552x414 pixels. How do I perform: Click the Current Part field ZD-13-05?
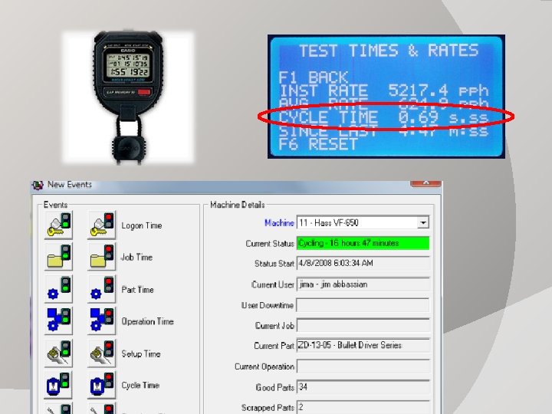coord(363,345)
